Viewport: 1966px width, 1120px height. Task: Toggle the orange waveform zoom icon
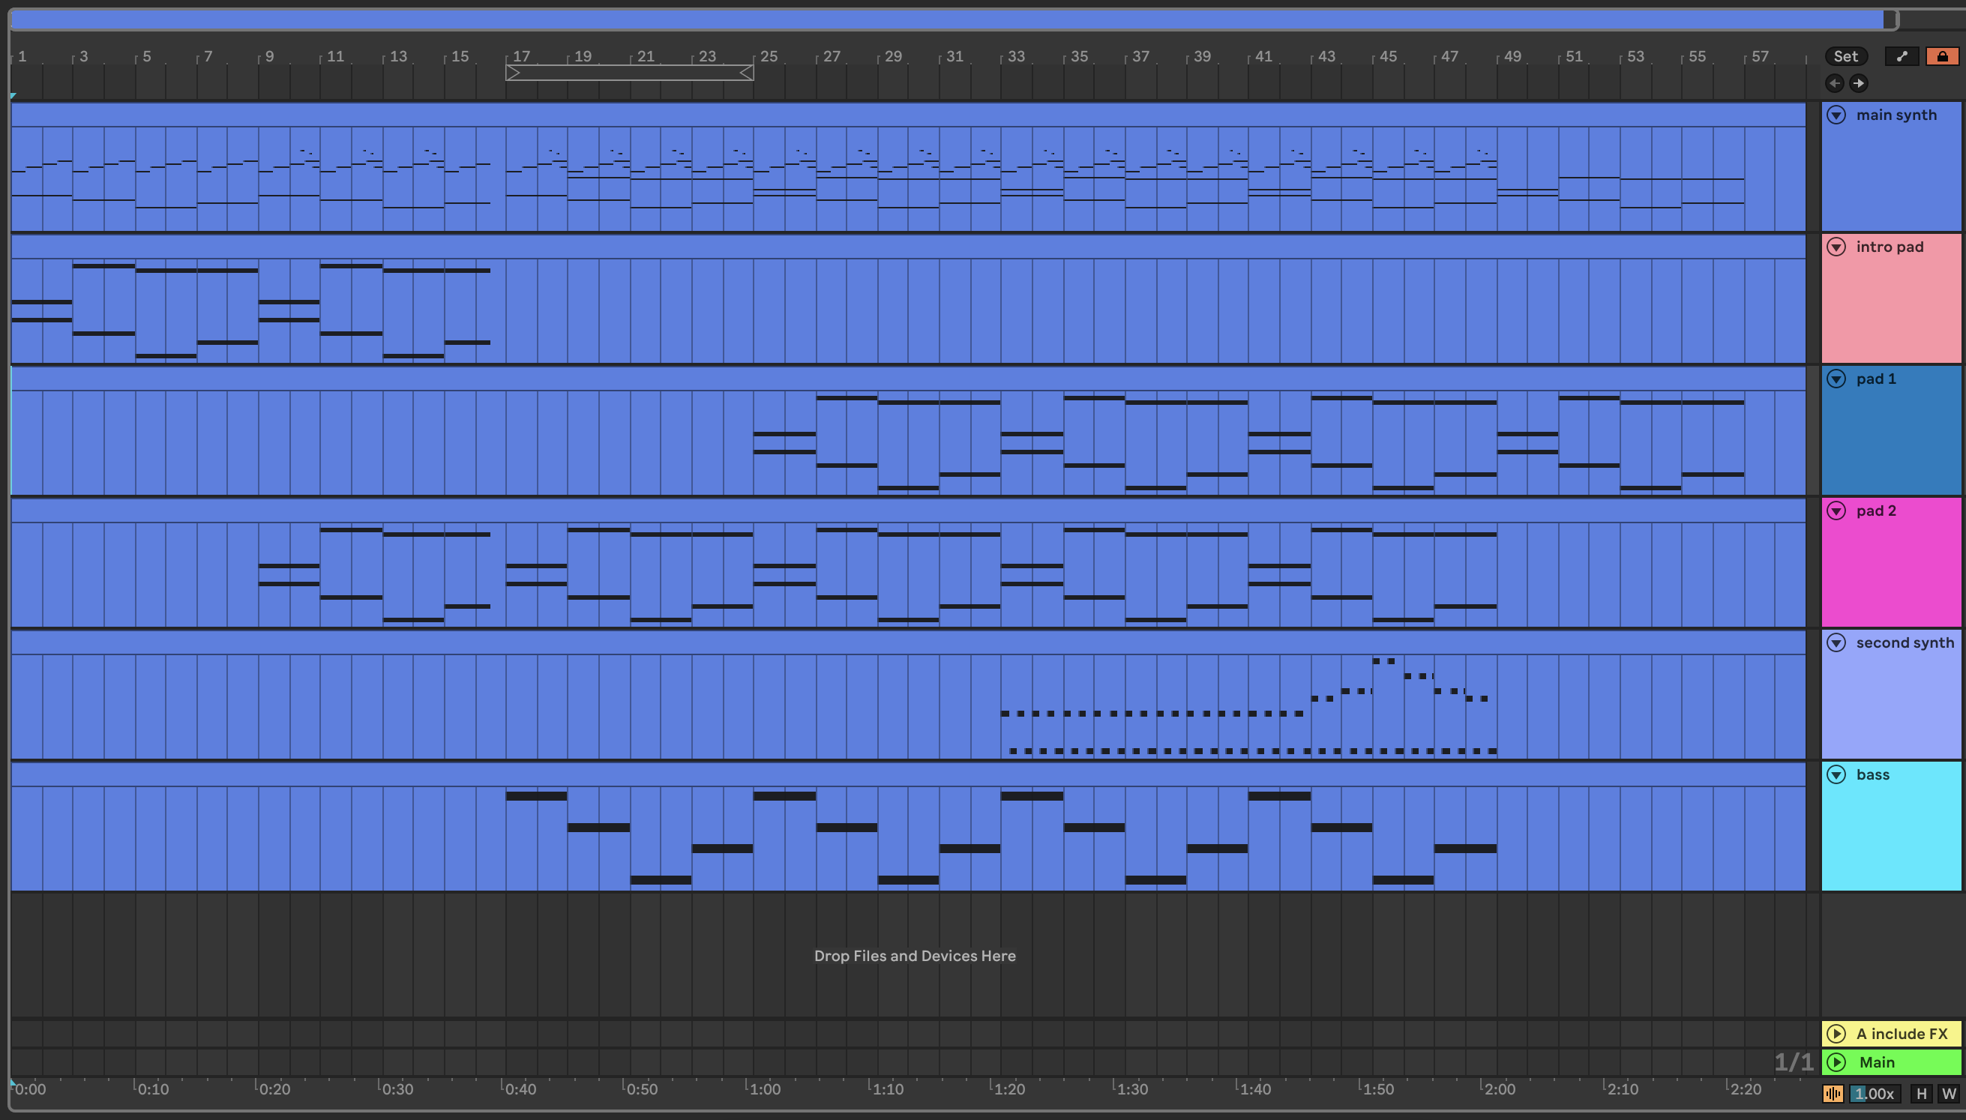click(x=1833, y=1093)
